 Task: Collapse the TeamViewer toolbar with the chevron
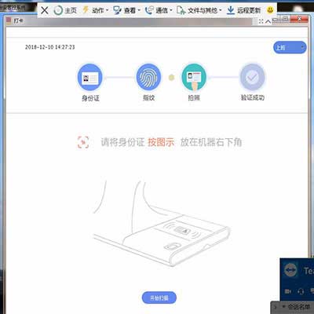pos(268,21)
